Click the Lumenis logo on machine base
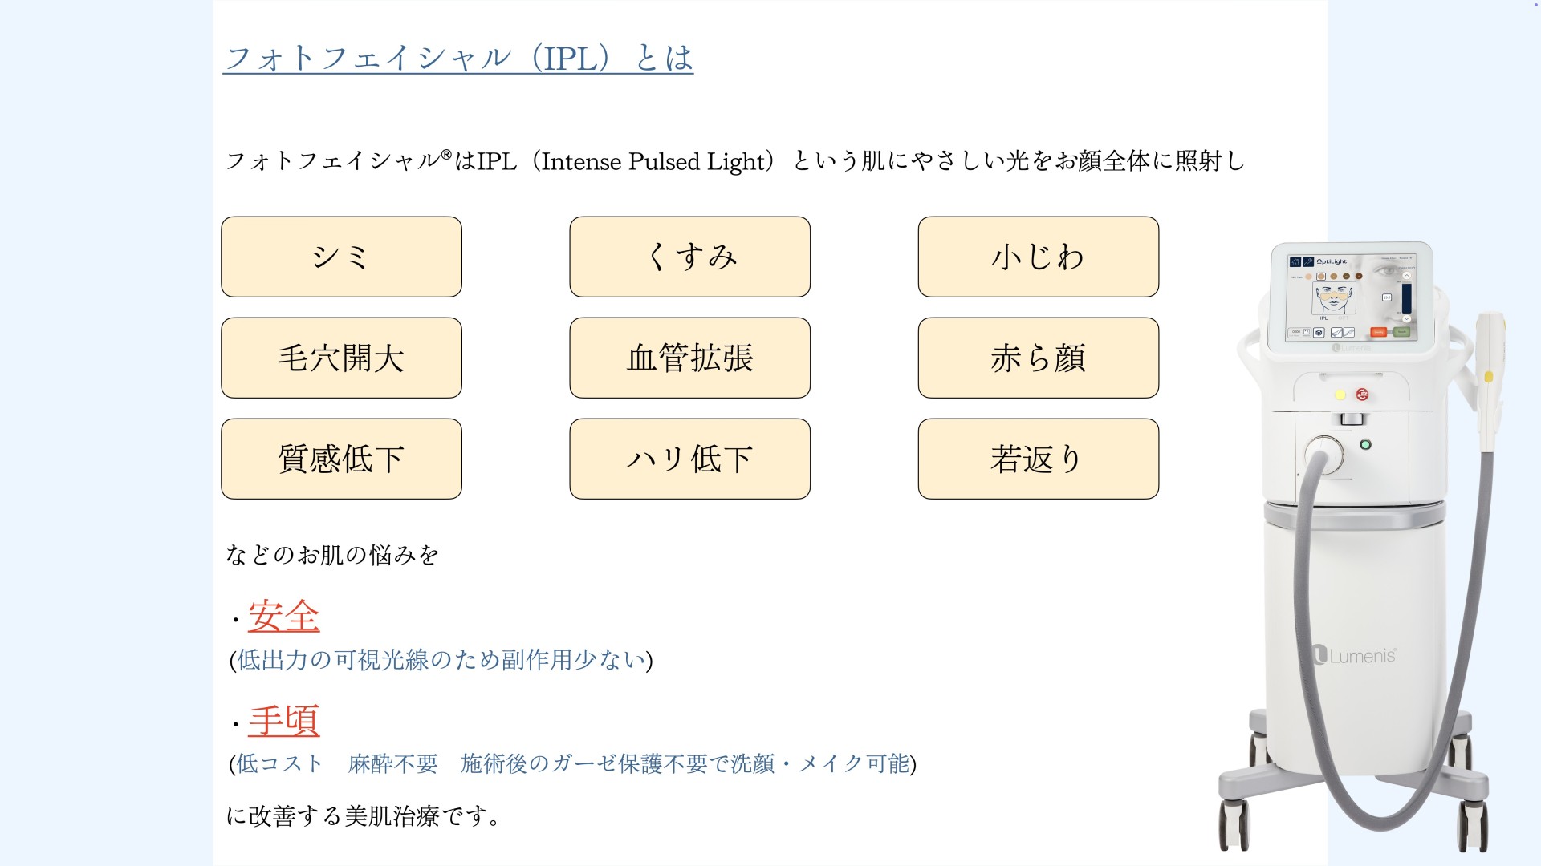The width and height of the screenshot is (1541, 866). pyautogui.click(x=1356, y=656)
